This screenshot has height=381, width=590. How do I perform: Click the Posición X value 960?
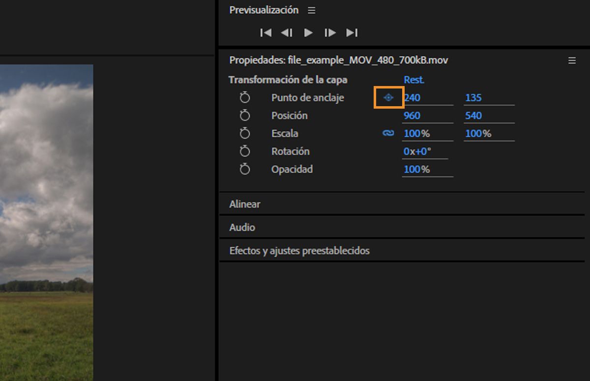[x=412, y=116]
